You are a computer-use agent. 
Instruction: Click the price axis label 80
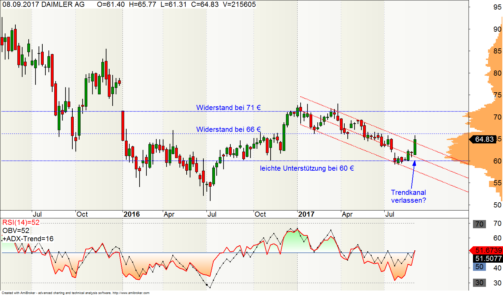[x=497, y=73]
